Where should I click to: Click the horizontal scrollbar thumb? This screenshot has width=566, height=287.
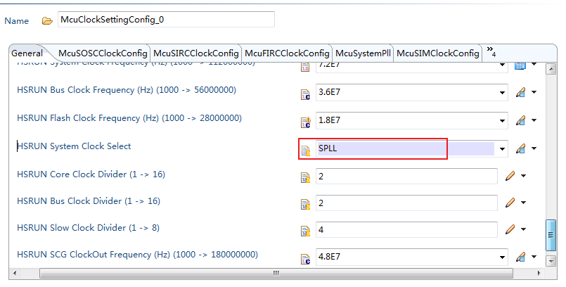(276, 273)
